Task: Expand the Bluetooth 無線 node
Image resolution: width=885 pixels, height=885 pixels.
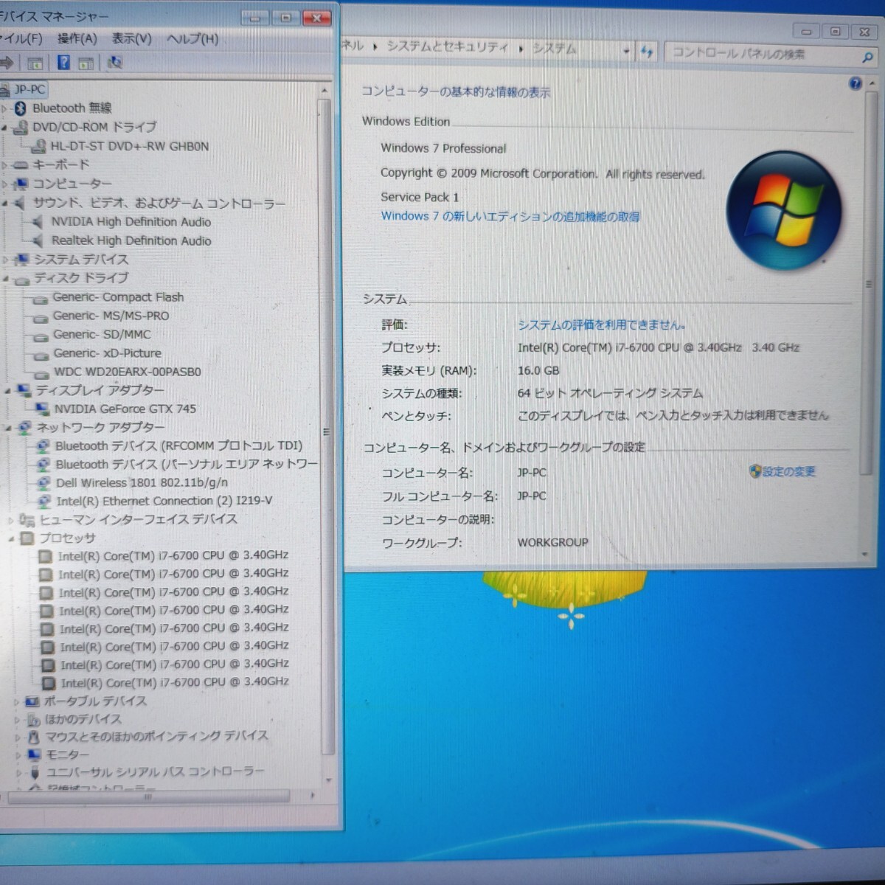Action: [4, 109]
